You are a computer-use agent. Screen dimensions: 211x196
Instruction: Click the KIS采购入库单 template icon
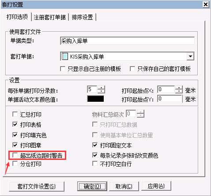tap(65, 56)
